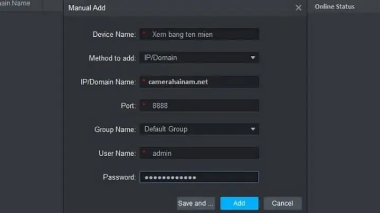
Task: Select the IP/Domain method combo box
Action: point(199,58)
